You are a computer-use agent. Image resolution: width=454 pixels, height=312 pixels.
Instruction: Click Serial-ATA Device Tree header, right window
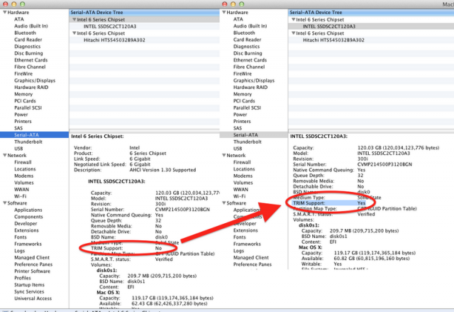[x=371, y=12]
